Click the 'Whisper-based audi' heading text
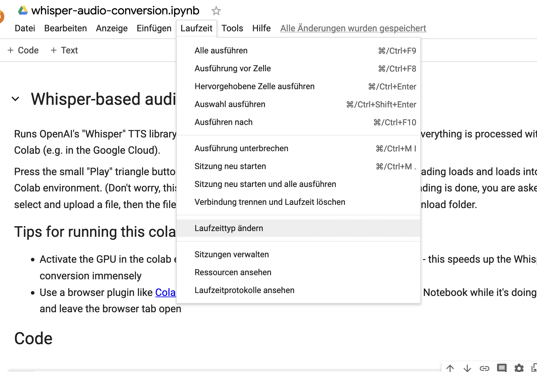537x372 pixels. point(104,99)
